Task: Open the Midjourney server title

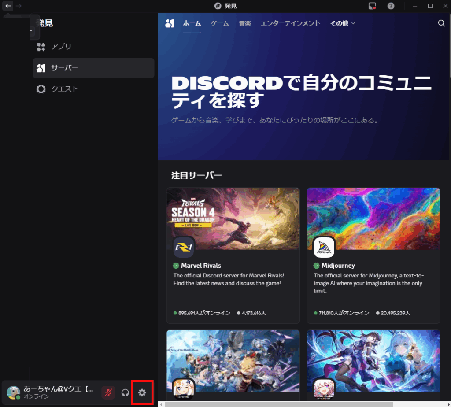Action: (338, 266)
